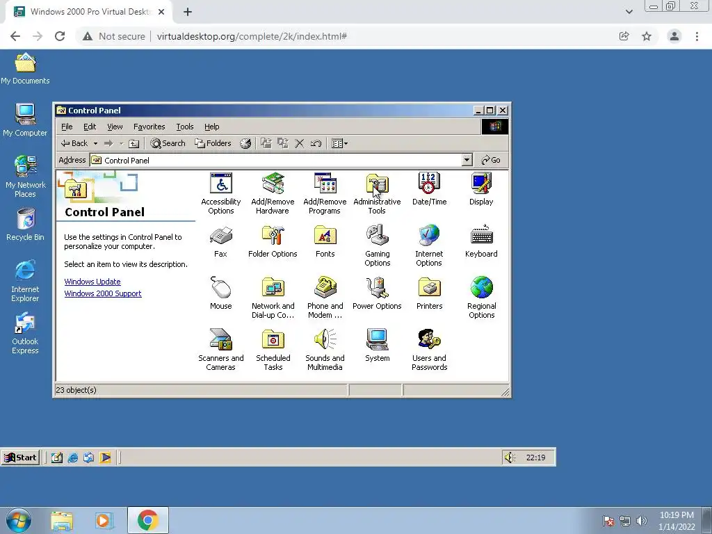The image size is (712, 534).
Task: Open Regional Options icon
Action: [481, 298]
